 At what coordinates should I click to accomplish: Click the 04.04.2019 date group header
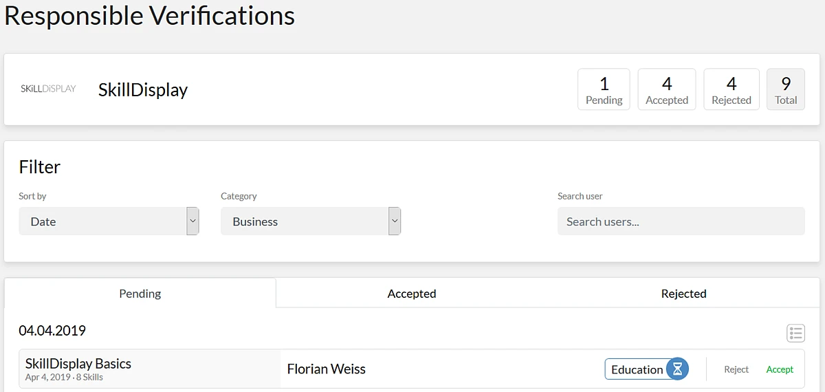pyautogui.click(x=52, y=331)
